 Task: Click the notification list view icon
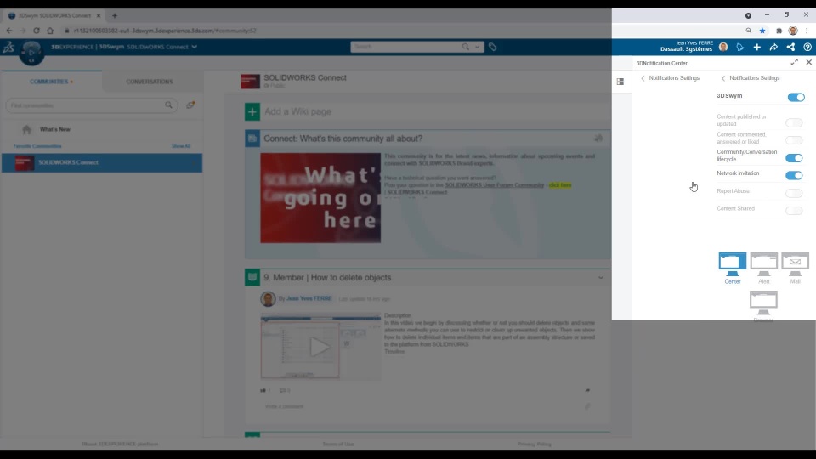click(x=620, y=82)
